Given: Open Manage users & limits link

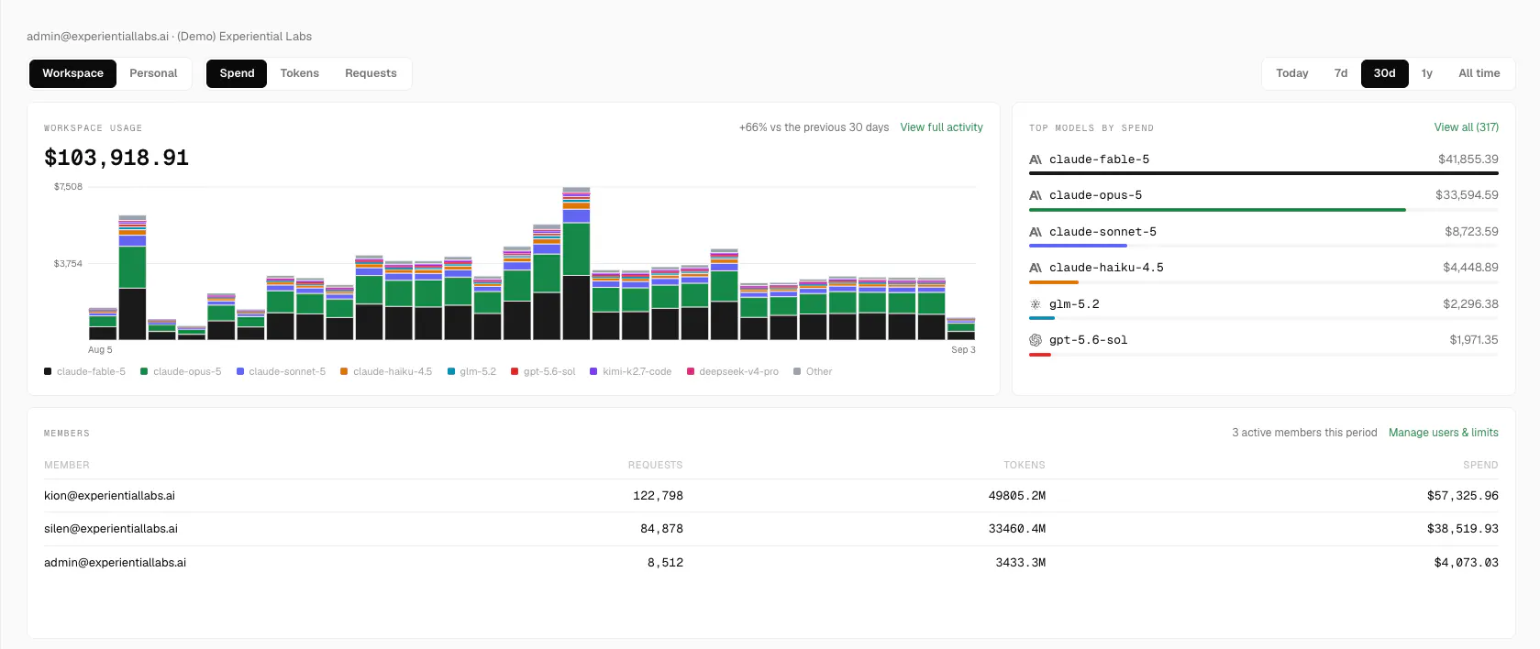Looking at the screenshot, I should click(1444, 433).
